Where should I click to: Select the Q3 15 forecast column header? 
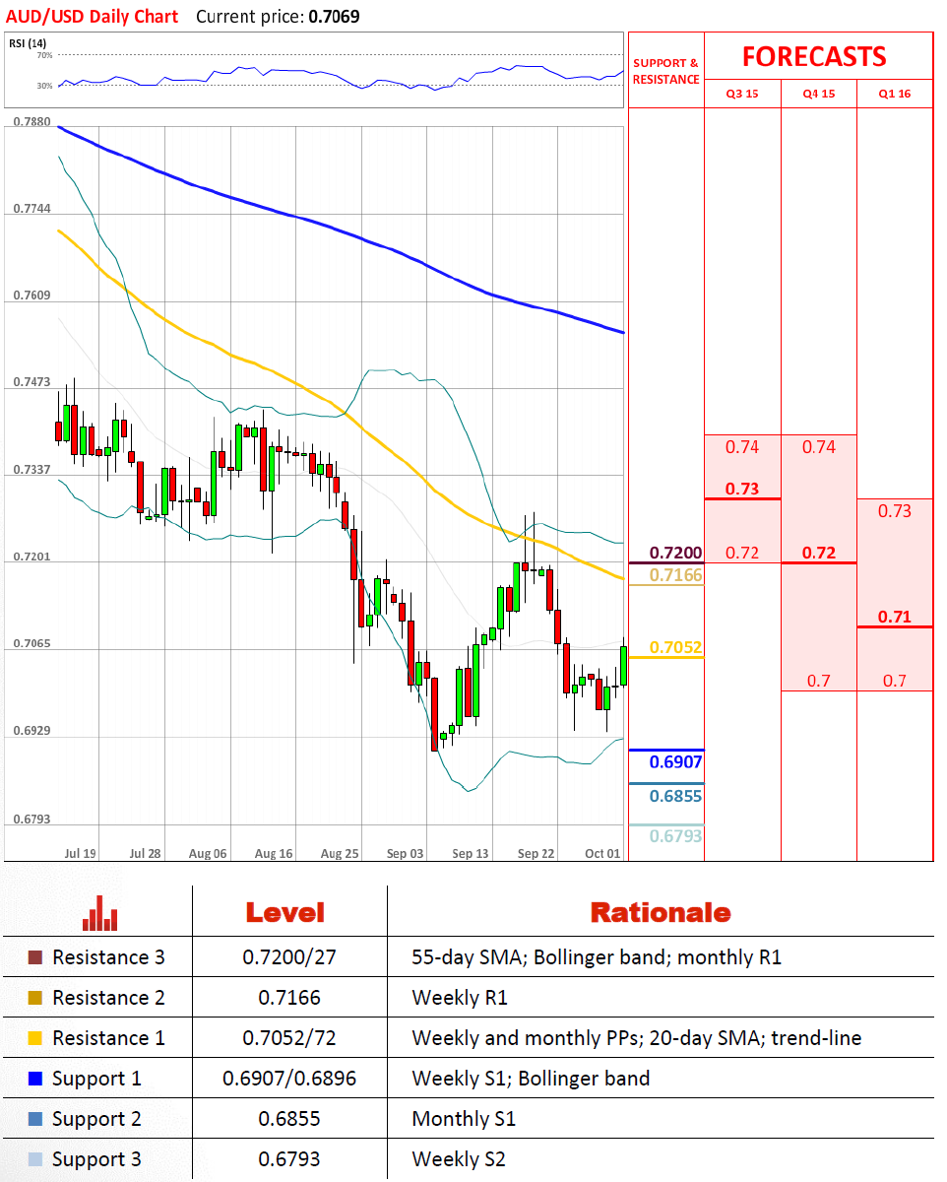click(x=742, y=94)
